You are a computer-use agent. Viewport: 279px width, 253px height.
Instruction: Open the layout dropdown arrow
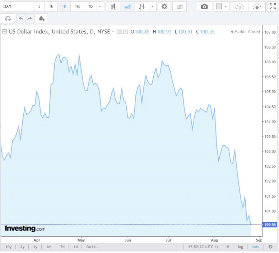point(226,6)
